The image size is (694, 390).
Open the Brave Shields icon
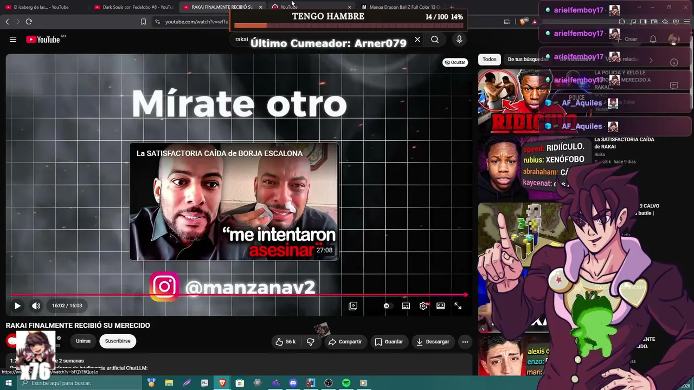523,22
